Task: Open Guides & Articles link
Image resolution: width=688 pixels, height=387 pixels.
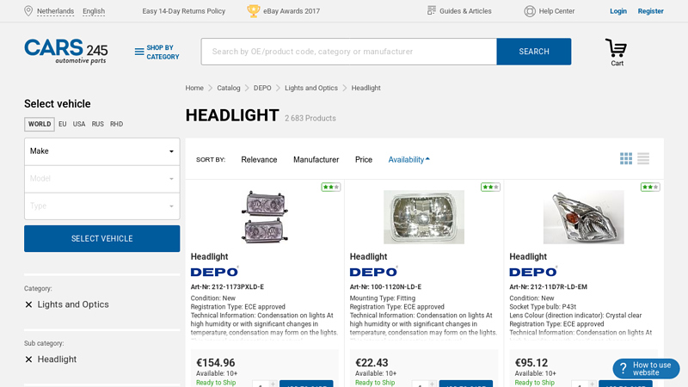Action: (465, 11)
